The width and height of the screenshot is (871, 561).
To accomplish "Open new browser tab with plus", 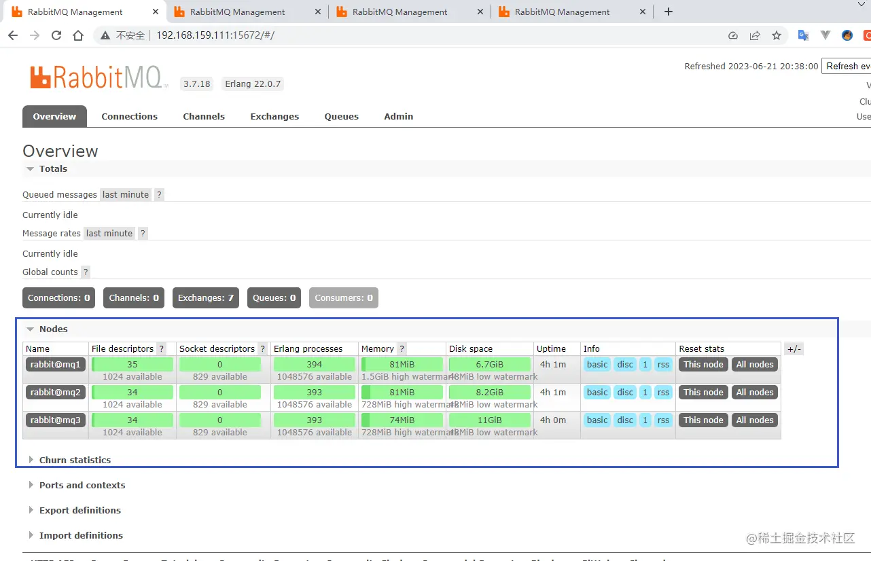I will [669, 12].
